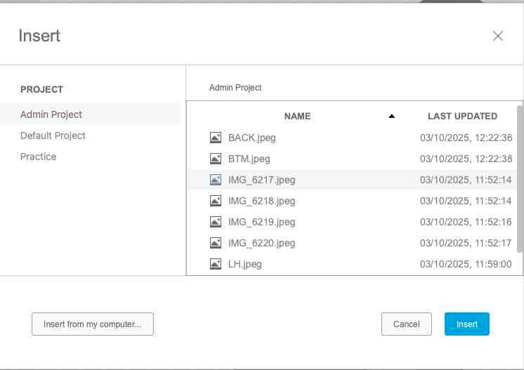This screenshot has height=370, width=524.
Task: Click the file list vertical scrollbar
Action: (x=519, y=179)
